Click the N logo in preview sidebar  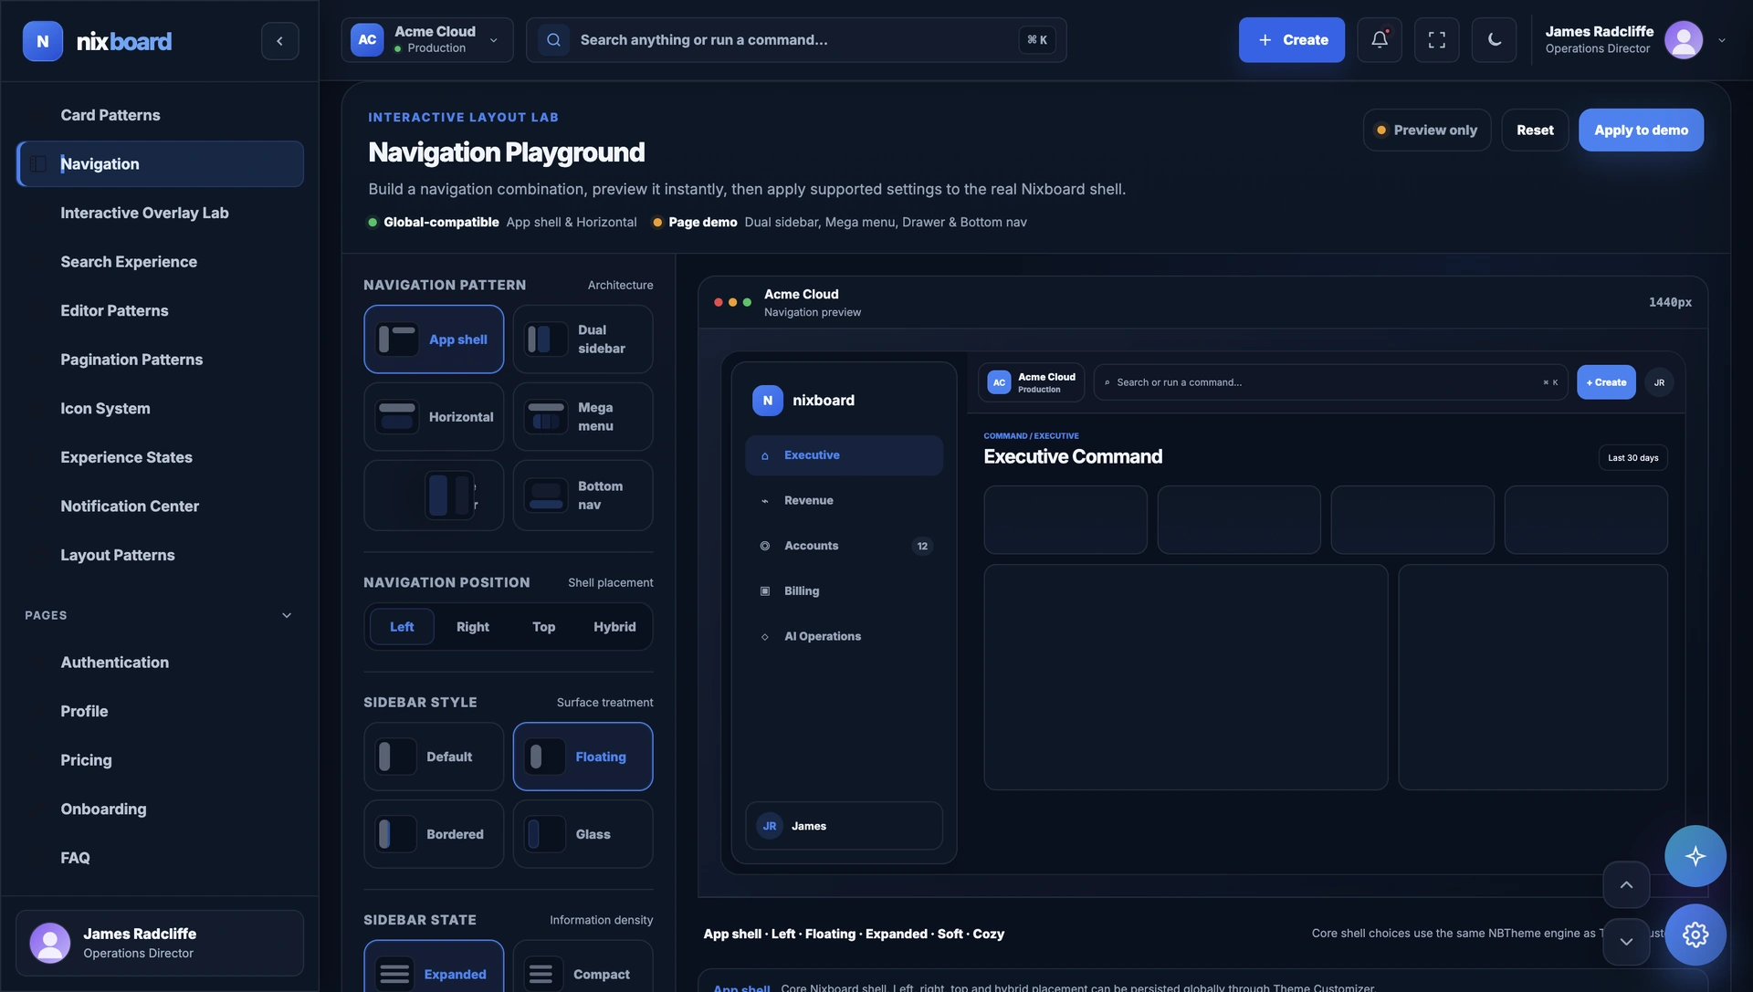tap(767, 401)
